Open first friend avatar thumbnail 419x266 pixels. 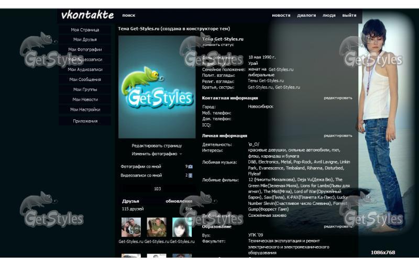[131, 227]
